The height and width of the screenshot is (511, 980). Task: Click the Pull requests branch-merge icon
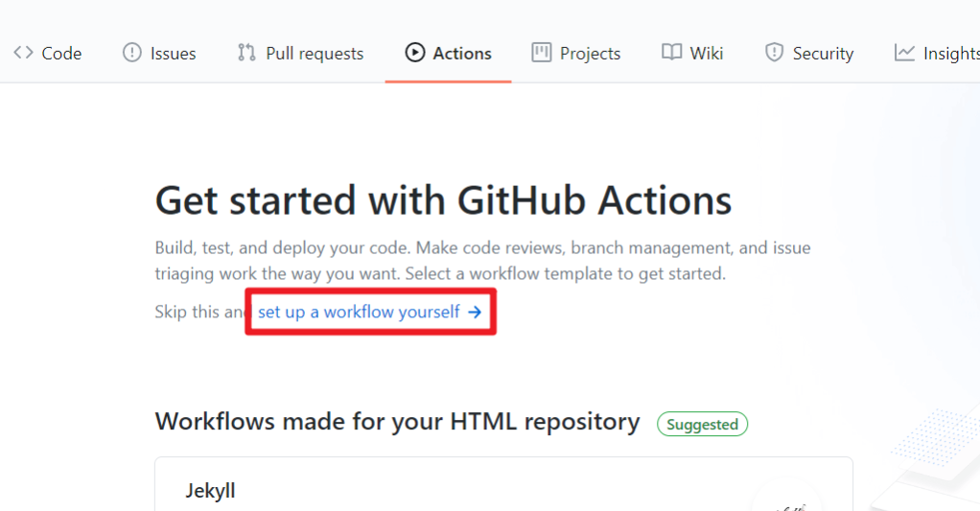point(246,53)
